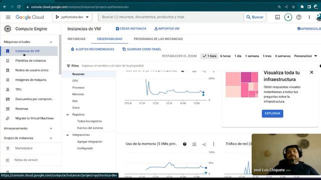Open browser extensions puzzle icon

[x=302, y=6]
